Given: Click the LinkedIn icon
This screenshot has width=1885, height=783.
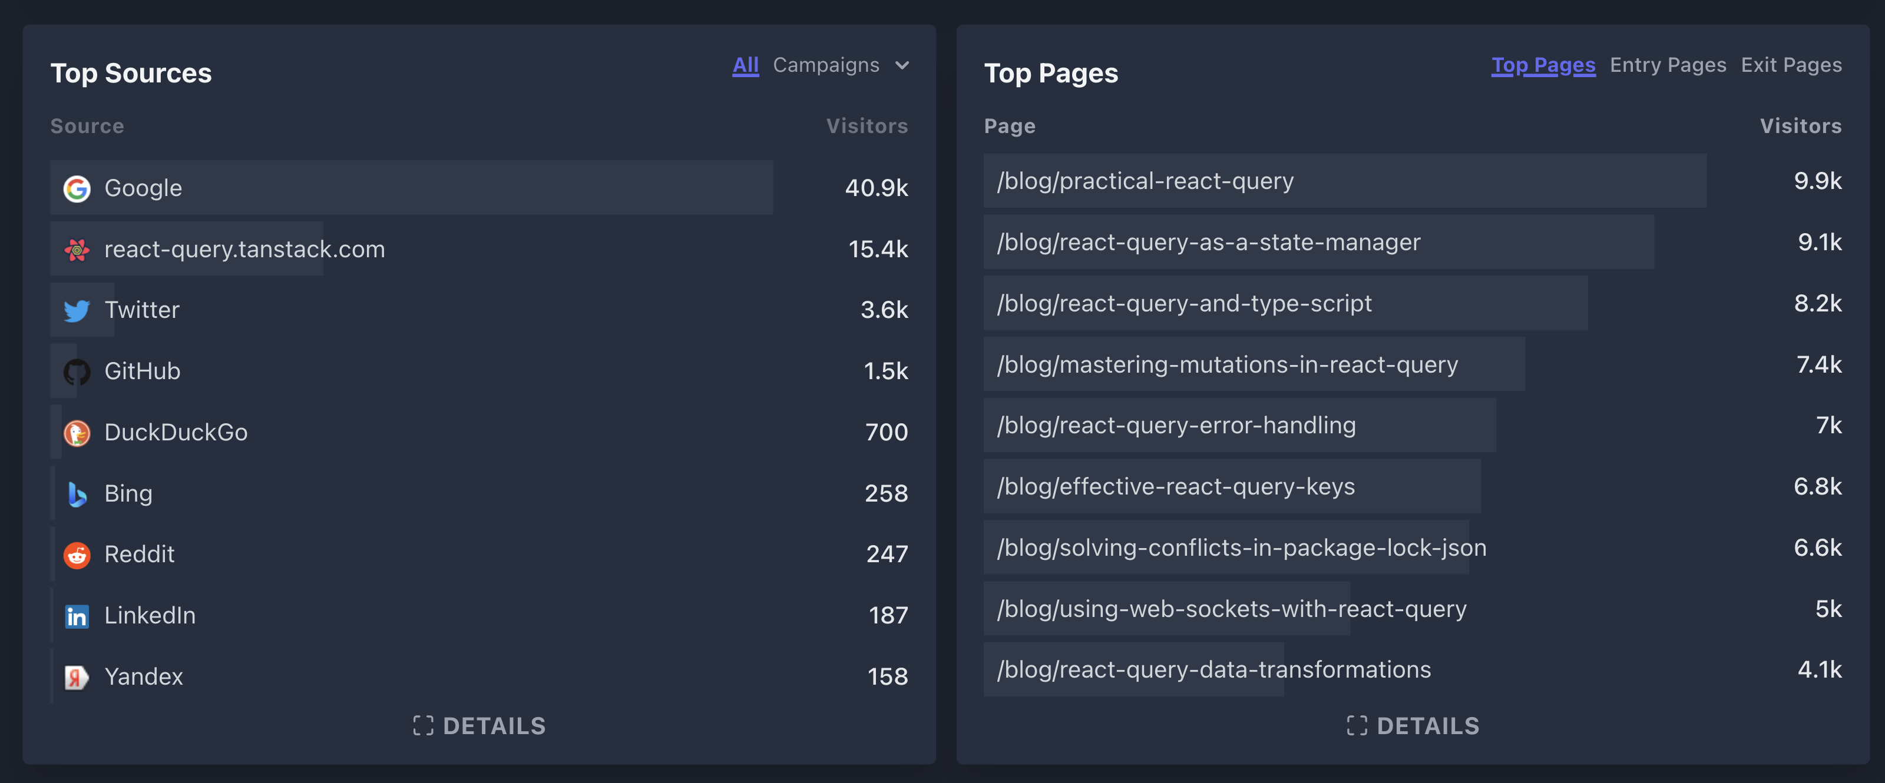Looking at the screenshot, I should pyautogui.click(x=77, y=615).
